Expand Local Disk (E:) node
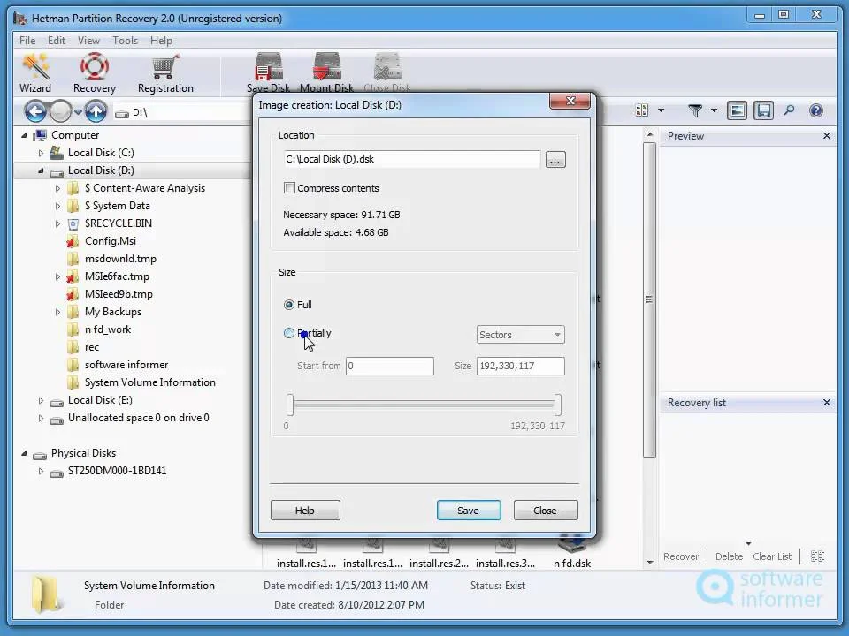849x636 pixels. coord(42,401)
